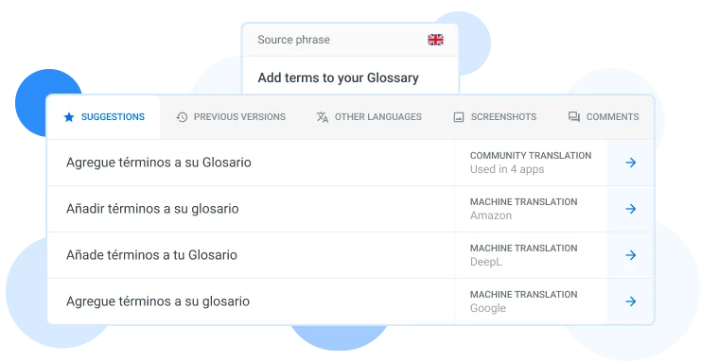Screen dimensions: 701x361
Task: Switch to the Previous Versions tab
Action: [231, 117]
